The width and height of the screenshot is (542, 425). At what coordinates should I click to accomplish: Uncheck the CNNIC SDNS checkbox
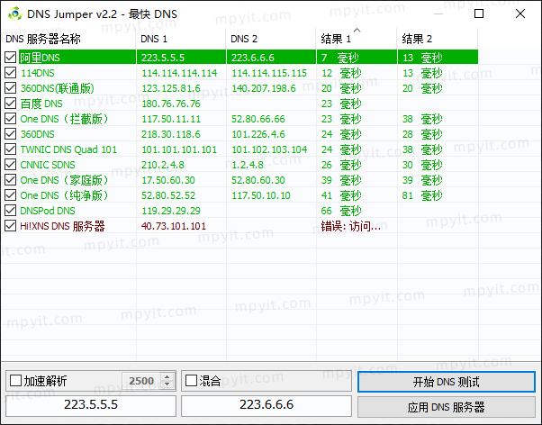[x=11, y=164]
